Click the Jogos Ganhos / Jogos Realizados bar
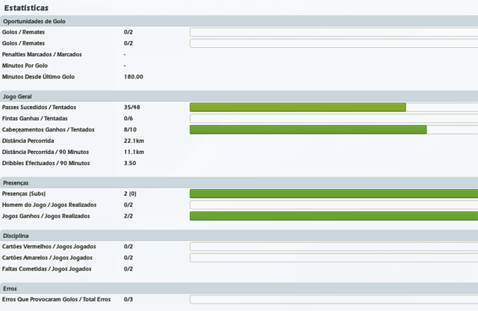This screenshot has width=478, height=311. tap(333, 216)
